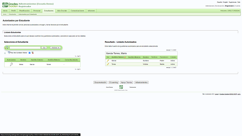This screenshot has width=242, height=136.
Task: Click the Documentación button
Action: click(100, 82)
